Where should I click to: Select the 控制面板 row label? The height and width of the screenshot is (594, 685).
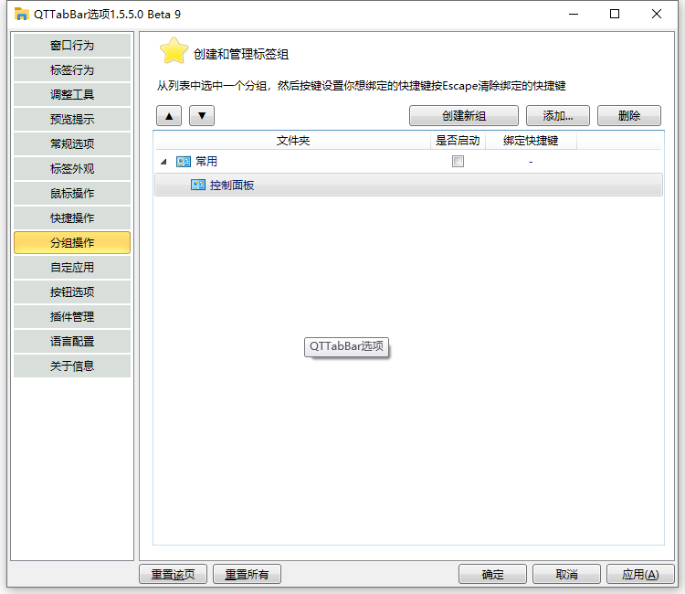click(x=232, y=186)
